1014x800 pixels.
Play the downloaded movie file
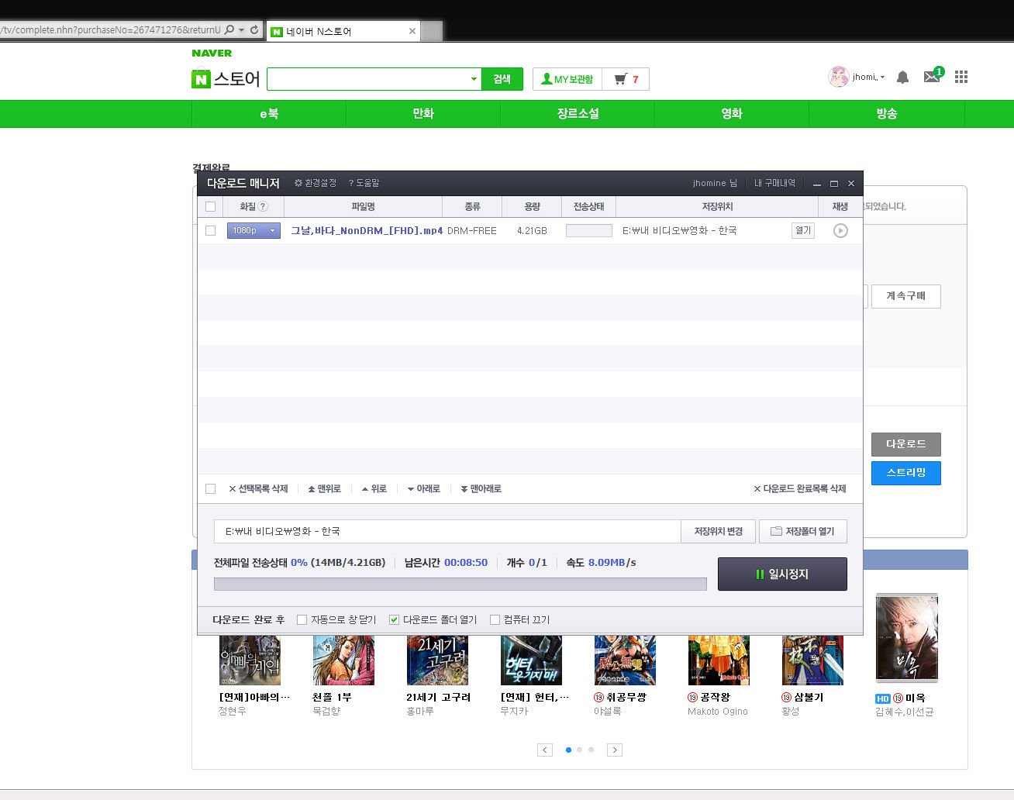[840, 230]
